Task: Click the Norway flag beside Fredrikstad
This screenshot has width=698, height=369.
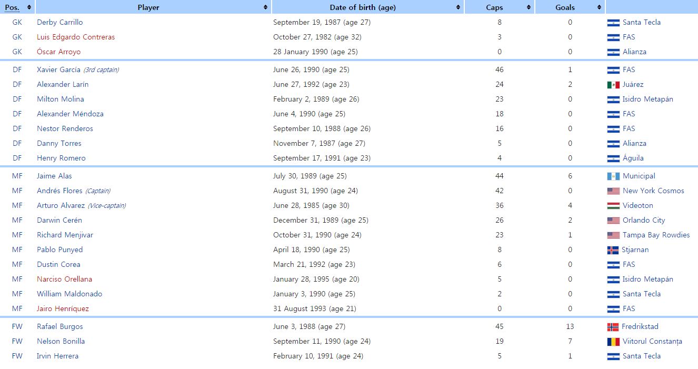Action: [613, 327]
